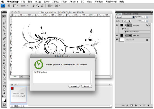Click the Rotate View tool in application bar

click(42, 6)
